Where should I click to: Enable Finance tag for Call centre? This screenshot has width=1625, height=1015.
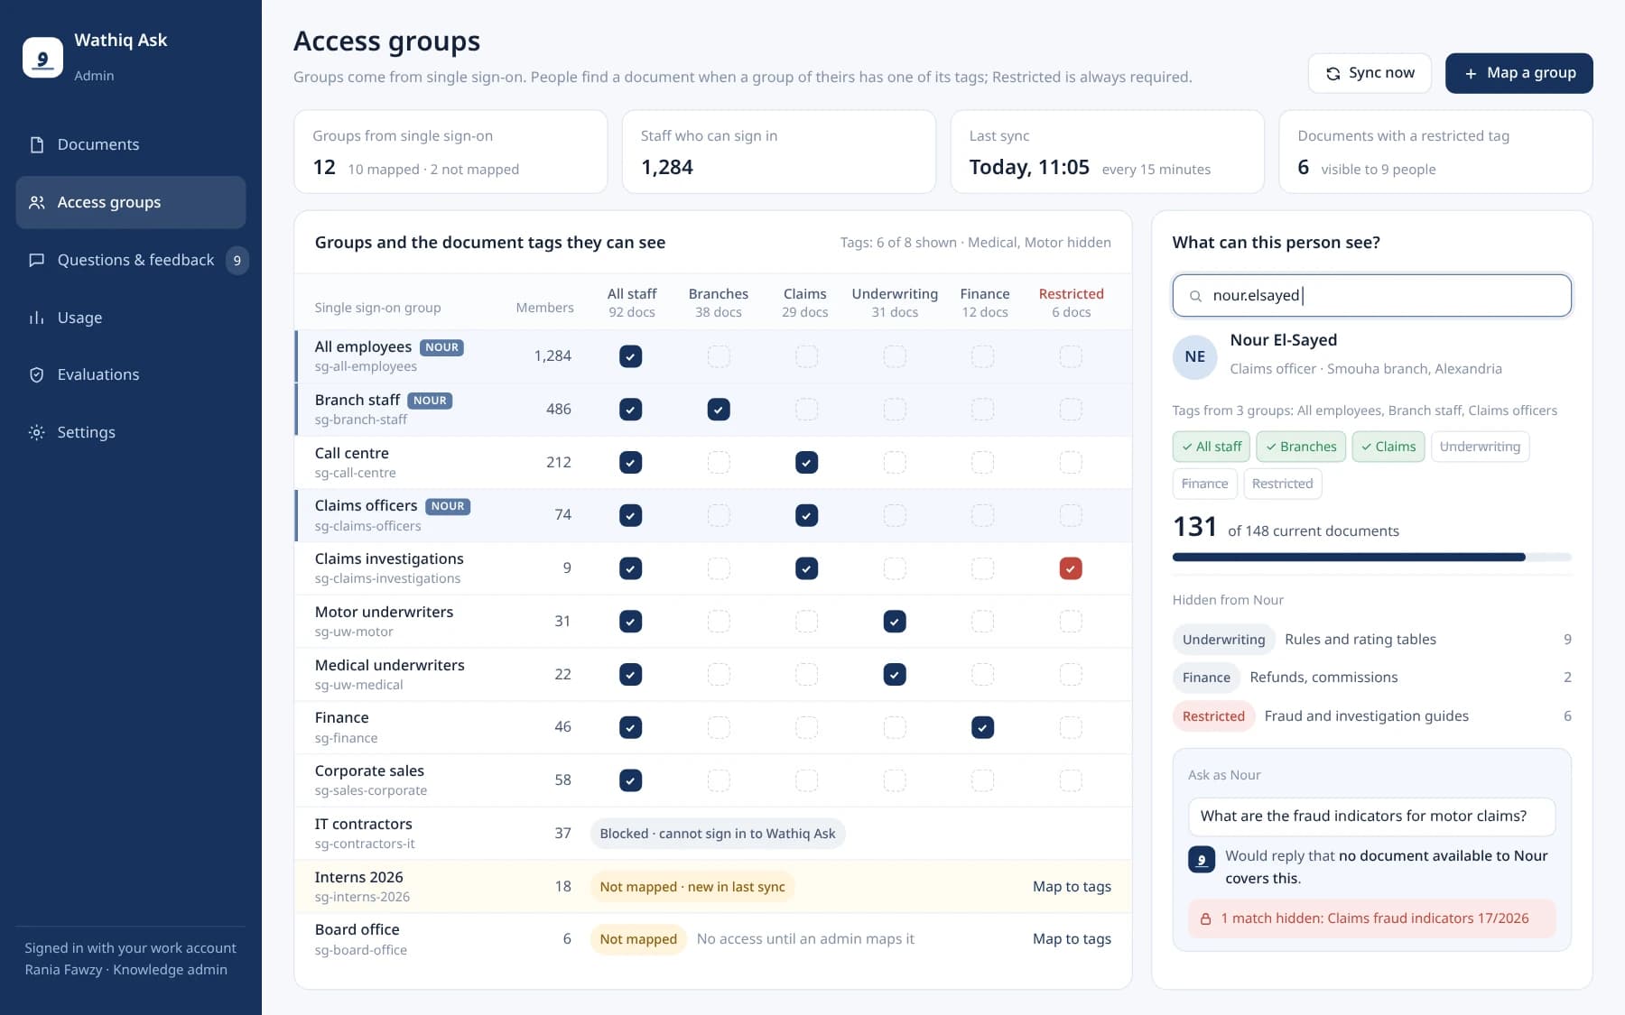pos(982,463)
